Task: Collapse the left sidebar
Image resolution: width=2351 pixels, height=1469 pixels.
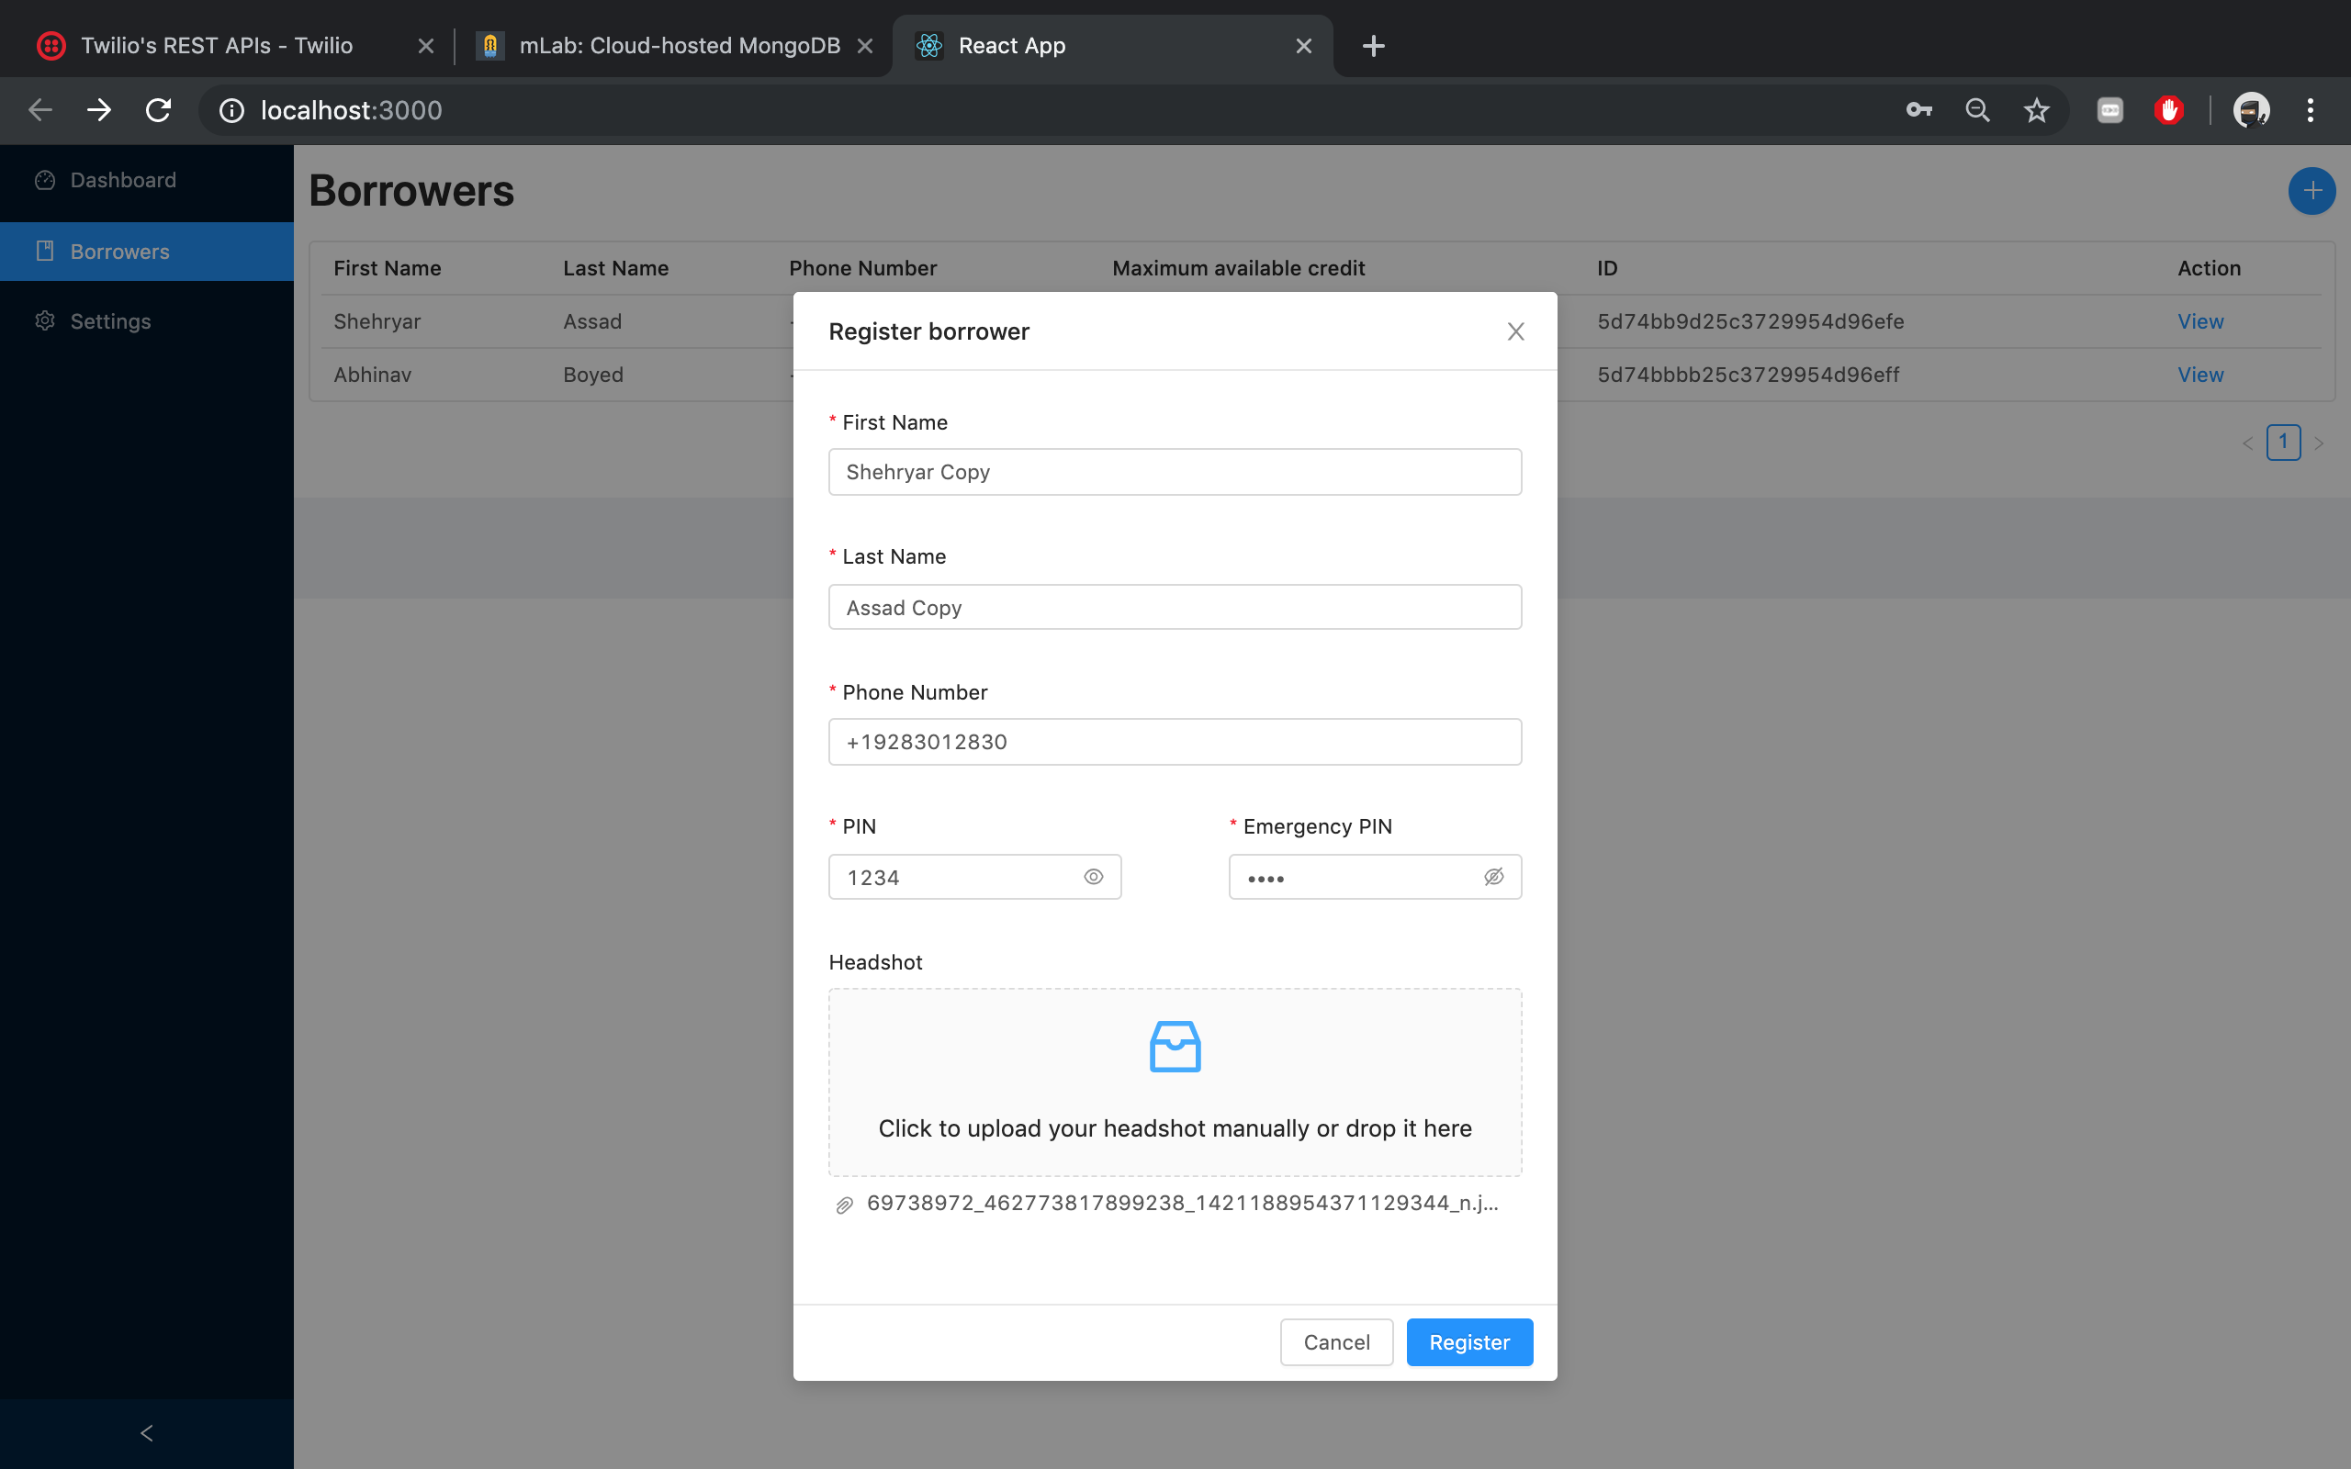Action: pyautogui.click(x=147, y=1433)
